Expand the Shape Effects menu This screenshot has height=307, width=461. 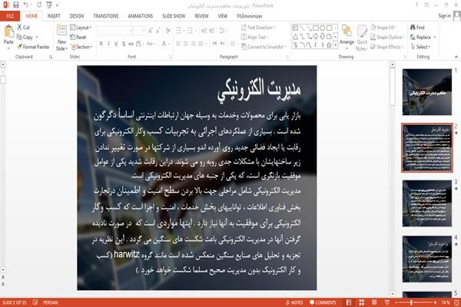pos(387,47)
